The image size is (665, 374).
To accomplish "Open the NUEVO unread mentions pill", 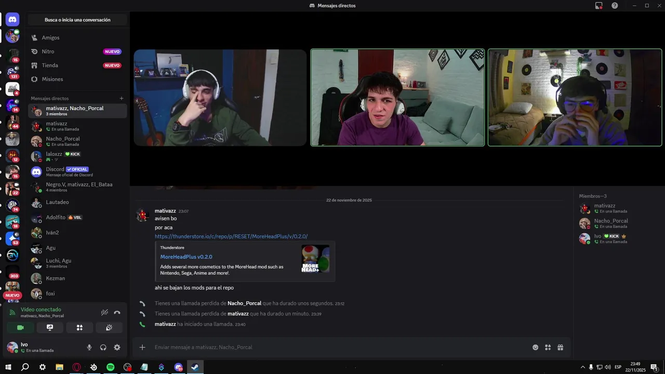I will click(x=12, y=295).
